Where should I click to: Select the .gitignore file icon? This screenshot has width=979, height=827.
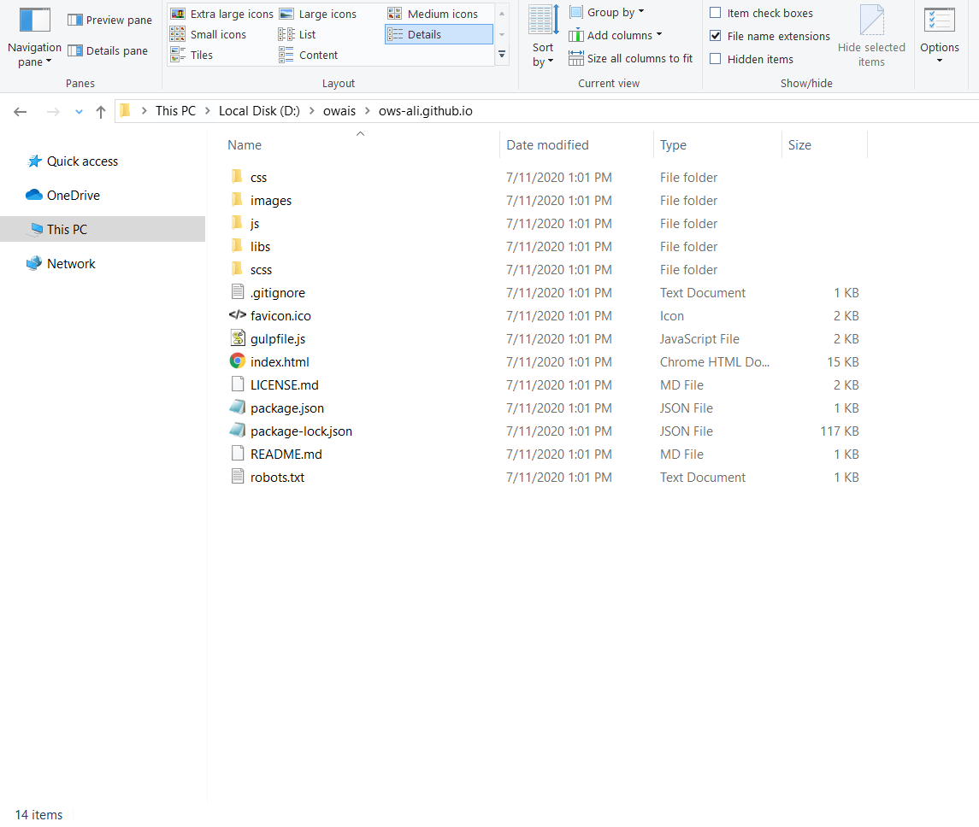(237, 292)
